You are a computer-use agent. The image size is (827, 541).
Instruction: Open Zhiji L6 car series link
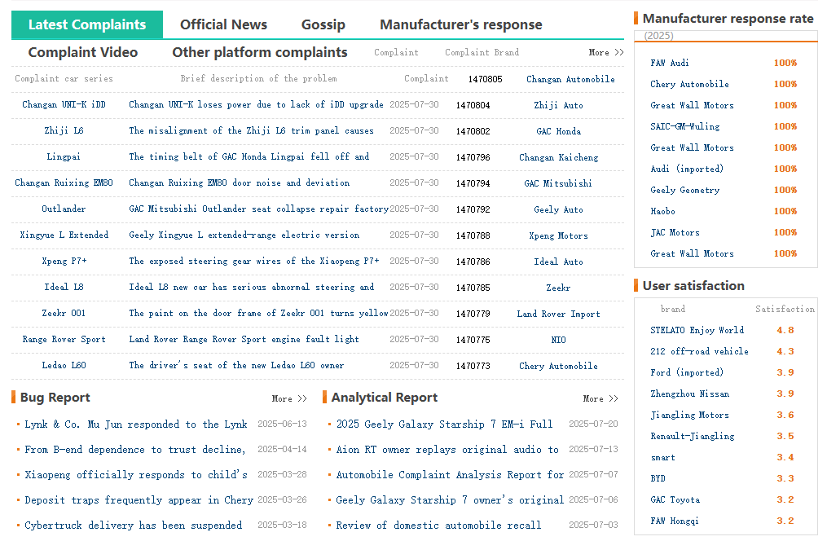(x=64, y=130)
